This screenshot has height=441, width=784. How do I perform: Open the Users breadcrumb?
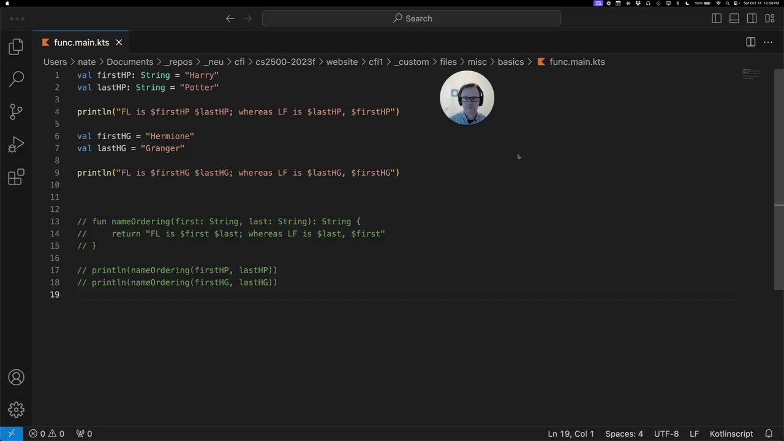point(55,62)
